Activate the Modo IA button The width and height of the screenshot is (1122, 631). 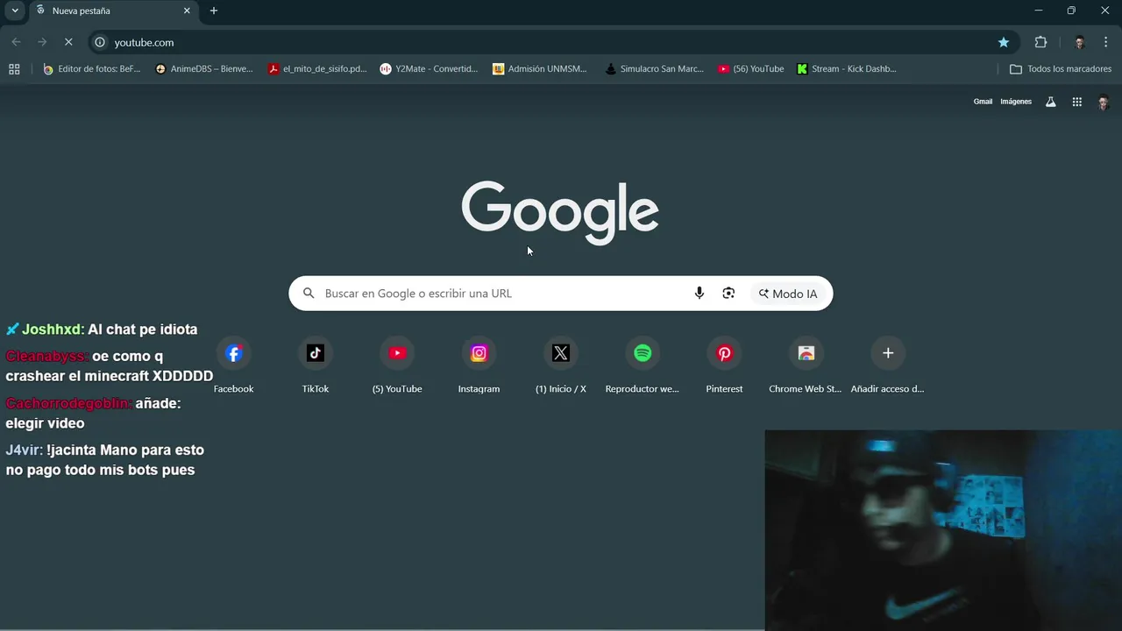788,294
